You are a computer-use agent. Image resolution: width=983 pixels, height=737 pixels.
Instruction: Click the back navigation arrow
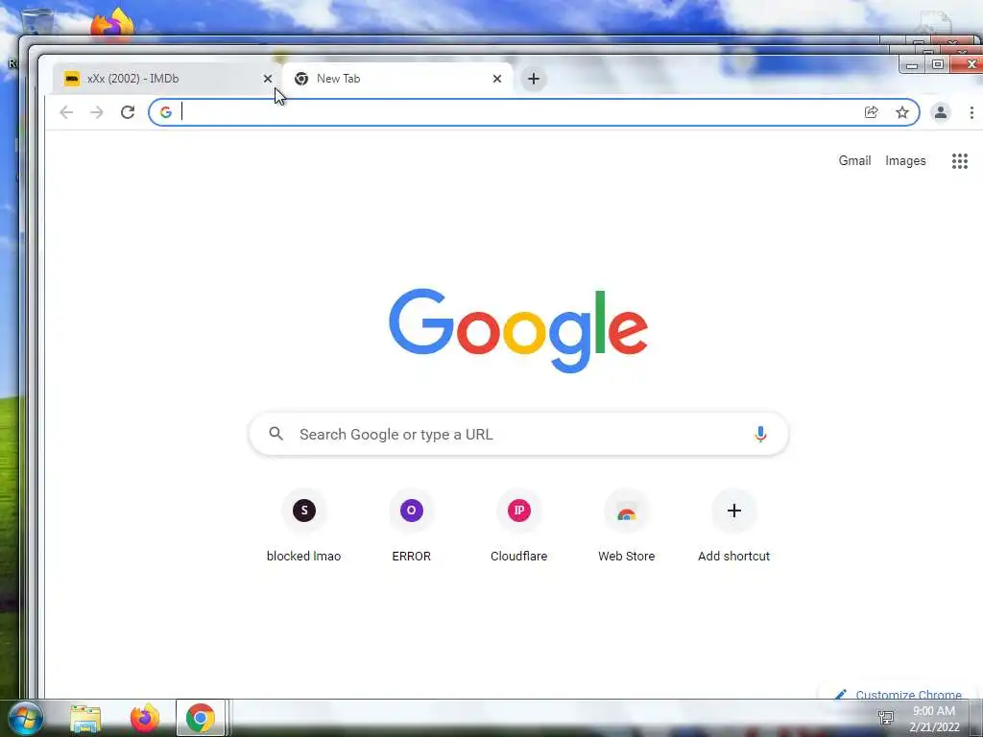pos(66,112)
